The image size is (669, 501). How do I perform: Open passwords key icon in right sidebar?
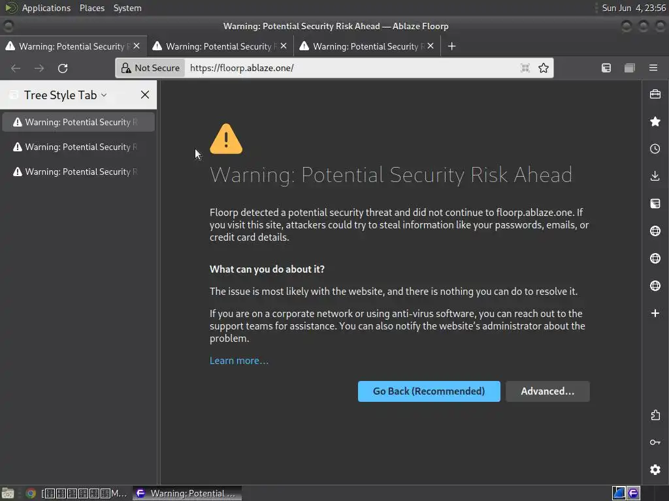click(655, 442)
